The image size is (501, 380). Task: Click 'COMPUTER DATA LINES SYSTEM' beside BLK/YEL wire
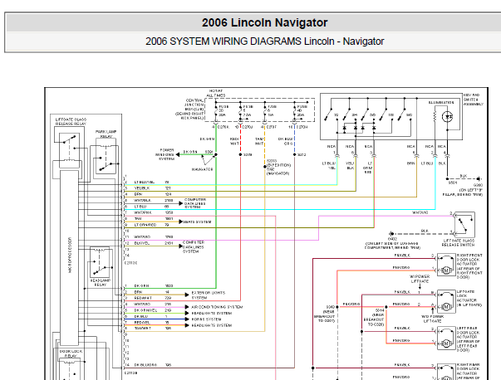194,247
